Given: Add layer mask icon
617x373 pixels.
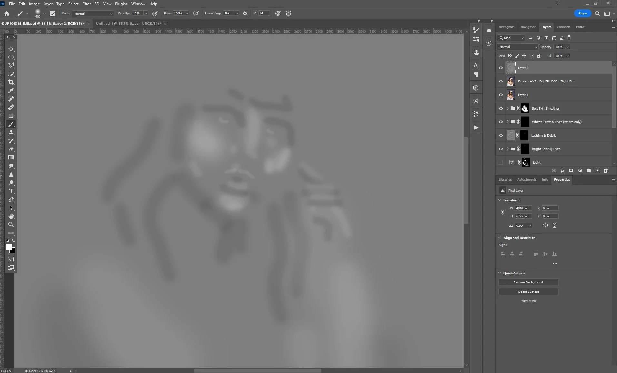Looking at the screenshot, I should [571, 171].
